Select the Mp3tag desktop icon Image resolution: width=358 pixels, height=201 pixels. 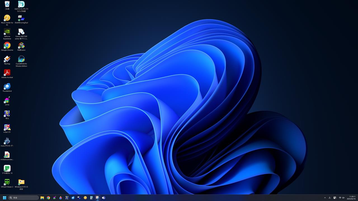point(7,60)
